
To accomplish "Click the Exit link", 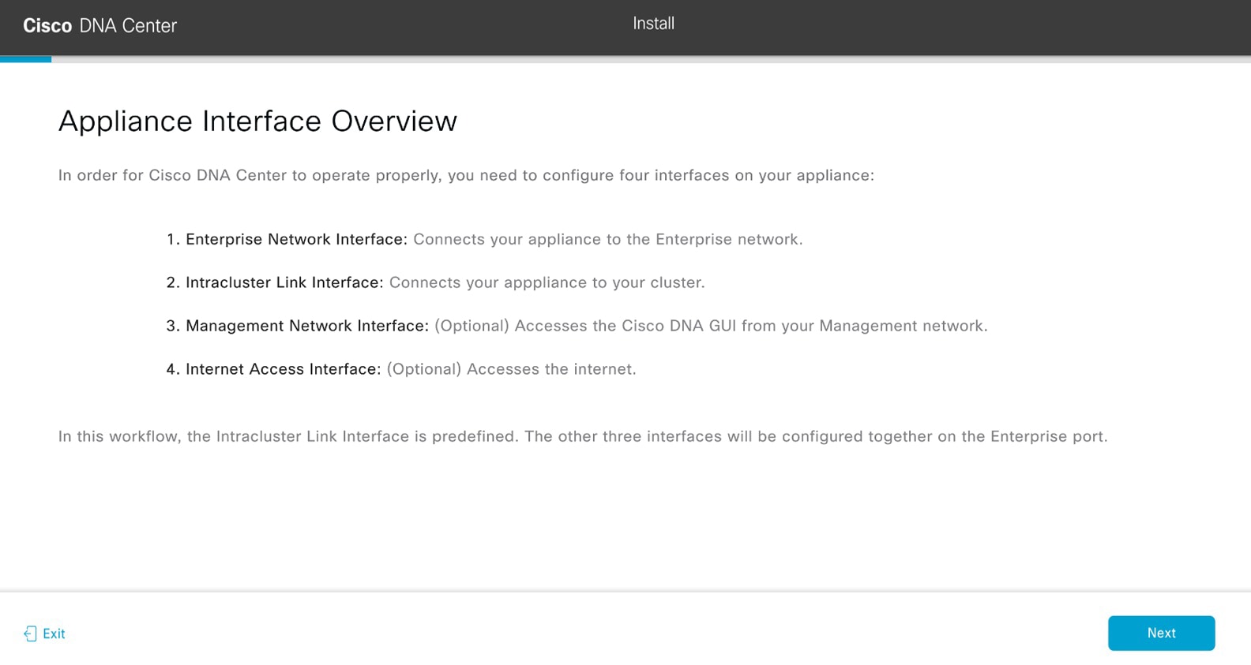I will click(x=44, y=633).
